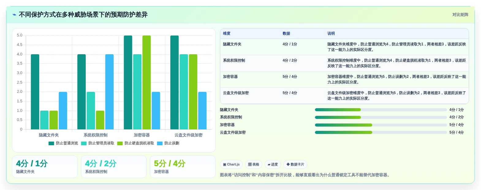This screenshot has width=481, height=190.
Task: Click the 系统权限控制 progress bar
Action: coord(381,117)
